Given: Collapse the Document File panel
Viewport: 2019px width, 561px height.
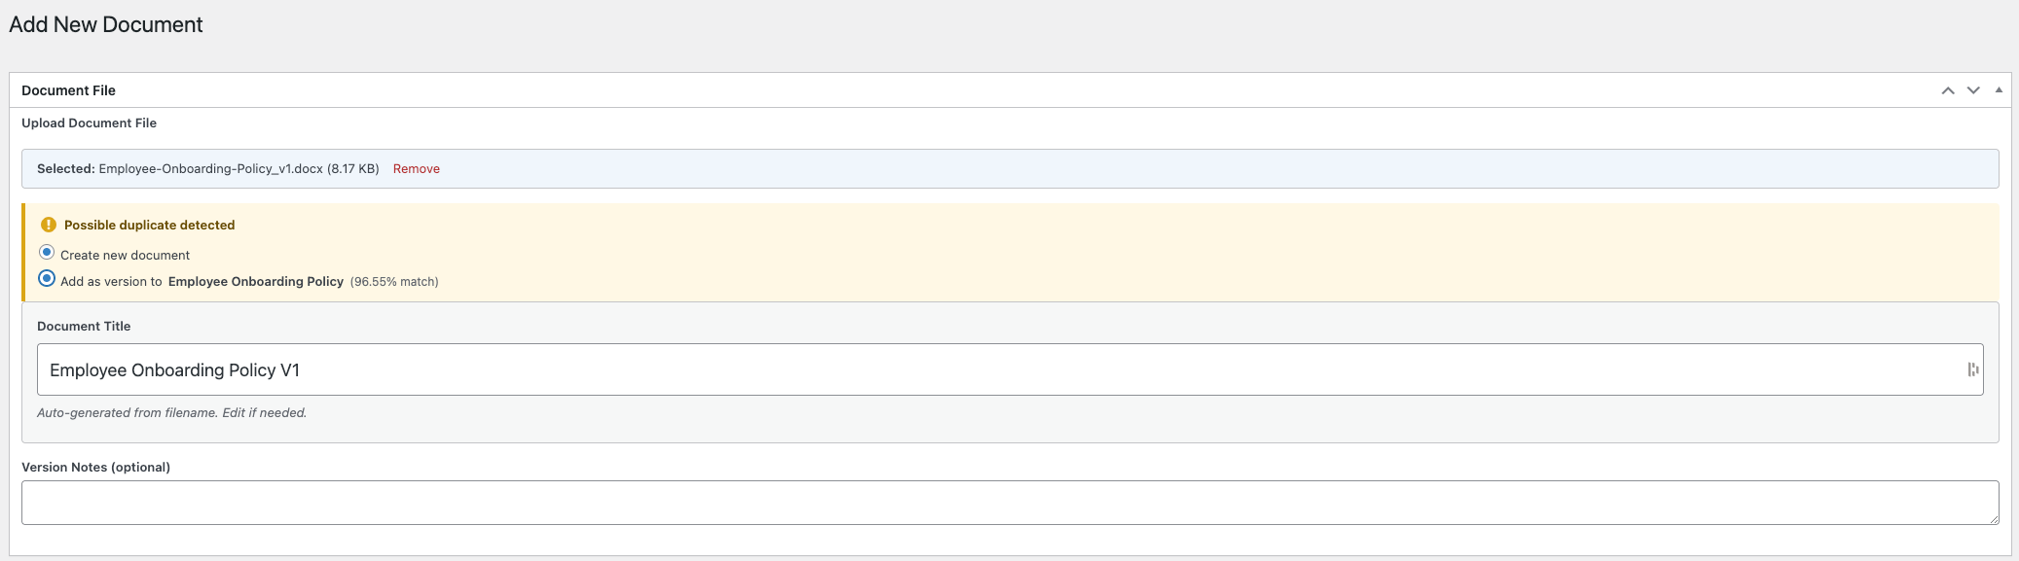Looking at the screenshot, I should pos(1999,90).
